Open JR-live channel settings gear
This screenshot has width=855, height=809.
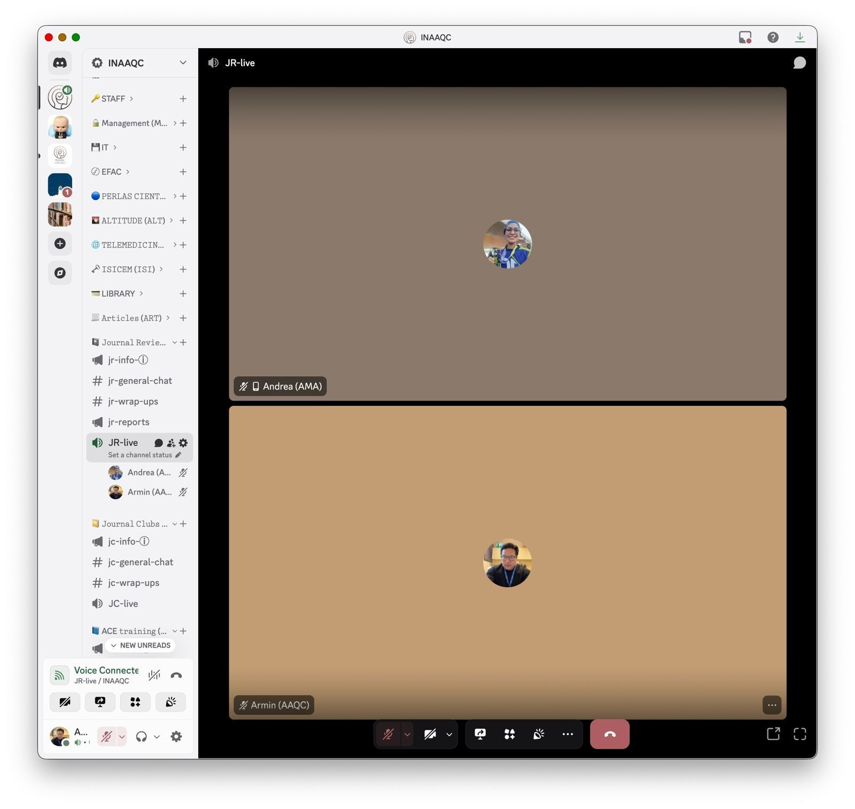[183, 443]
